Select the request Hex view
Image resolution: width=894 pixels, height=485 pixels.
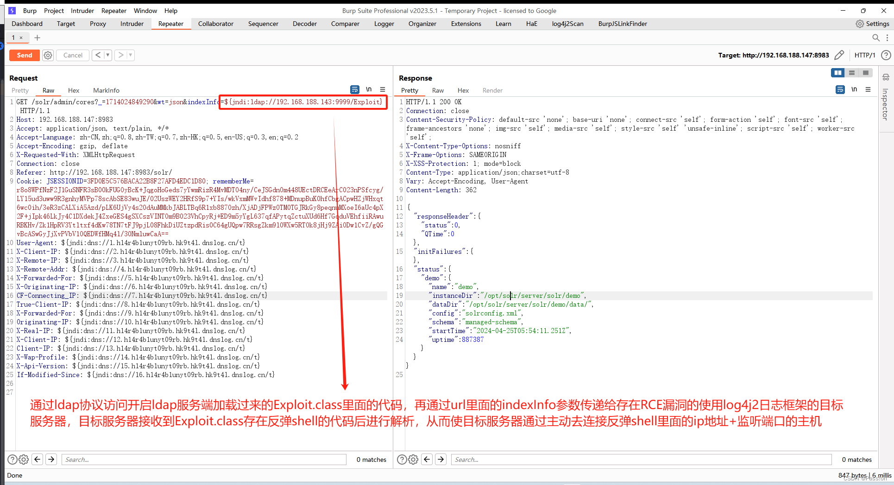74,90
